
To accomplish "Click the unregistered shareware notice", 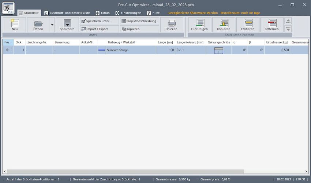I will point(214,13).
